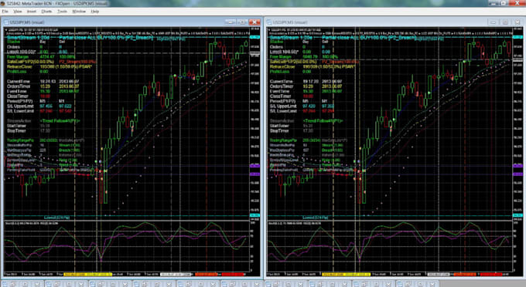Viewport: 526px width, 287px height.
Task: Click the cyan top price label on left chart scale
Action: [x=255, y=37]
